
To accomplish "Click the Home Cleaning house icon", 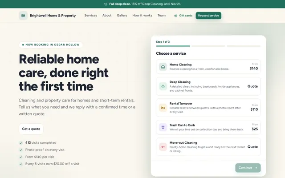I will [163, 67].
